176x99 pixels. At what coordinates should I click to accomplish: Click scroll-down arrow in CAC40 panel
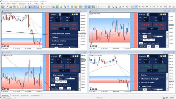click(x=79, y=88)
